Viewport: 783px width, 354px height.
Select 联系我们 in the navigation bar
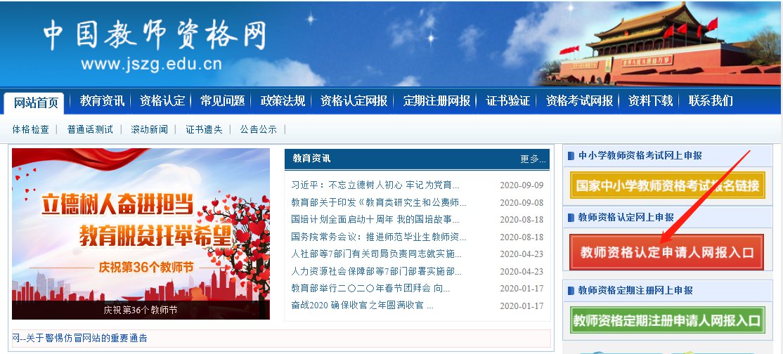[x=711, y=101]
